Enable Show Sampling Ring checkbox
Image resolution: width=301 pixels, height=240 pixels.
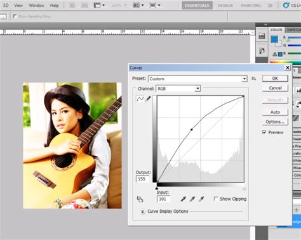click(15, 16)
